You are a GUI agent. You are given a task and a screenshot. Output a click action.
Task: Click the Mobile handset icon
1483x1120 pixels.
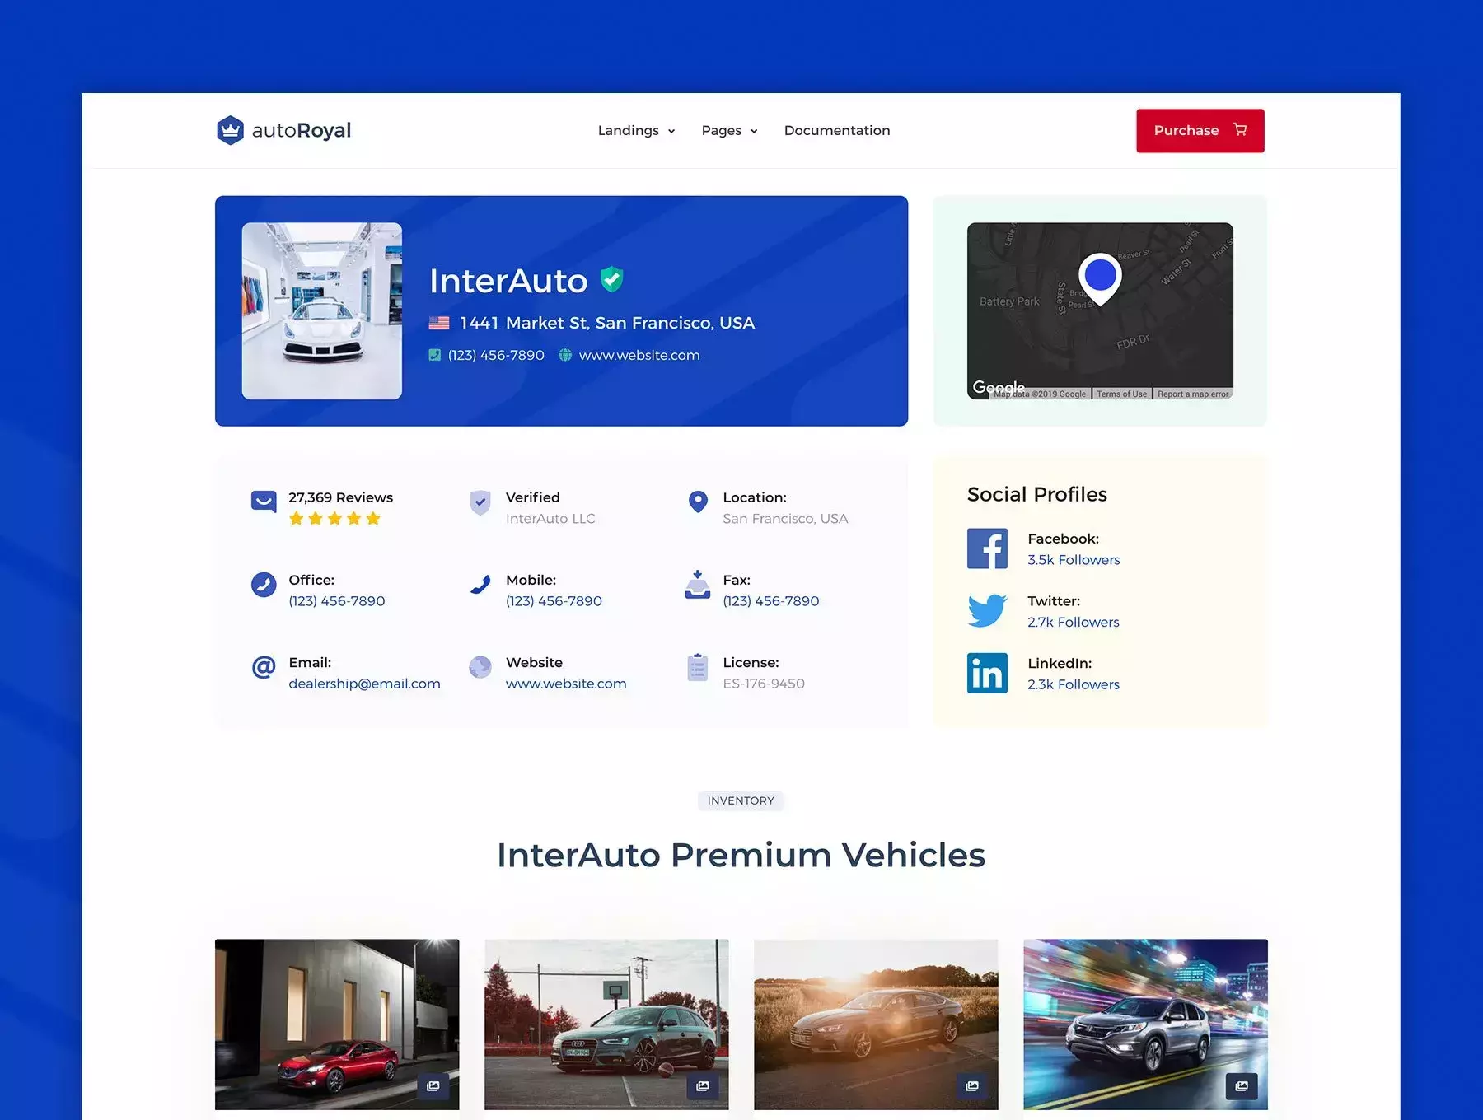coord(480,584)
